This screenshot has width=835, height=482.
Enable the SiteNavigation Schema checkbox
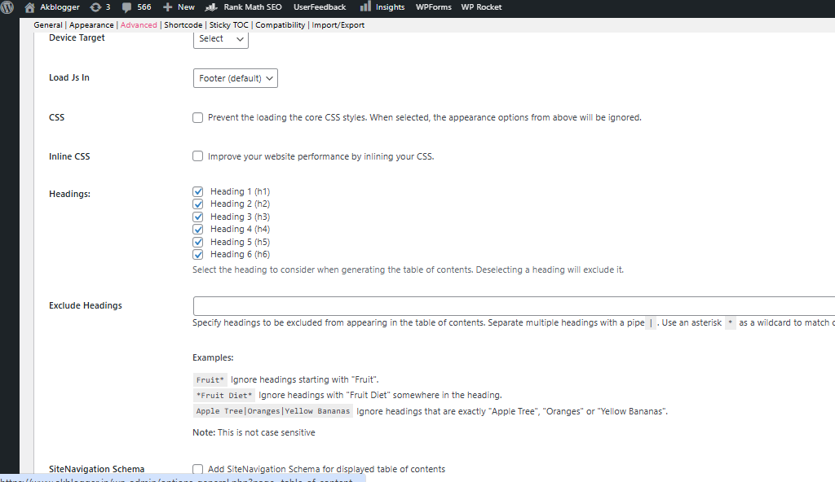(197, 469)
